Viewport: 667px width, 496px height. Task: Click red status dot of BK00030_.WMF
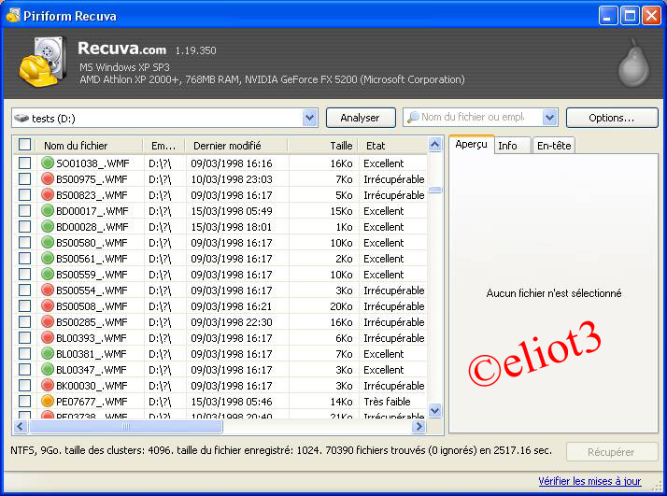[x=48, y=386]
